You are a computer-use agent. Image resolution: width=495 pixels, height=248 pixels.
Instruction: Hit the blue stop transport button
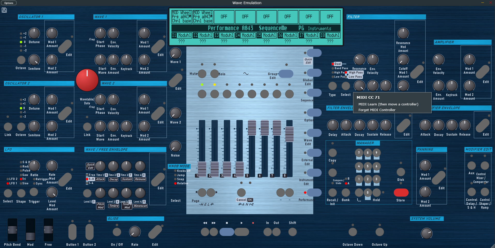(x=227, y=232)
